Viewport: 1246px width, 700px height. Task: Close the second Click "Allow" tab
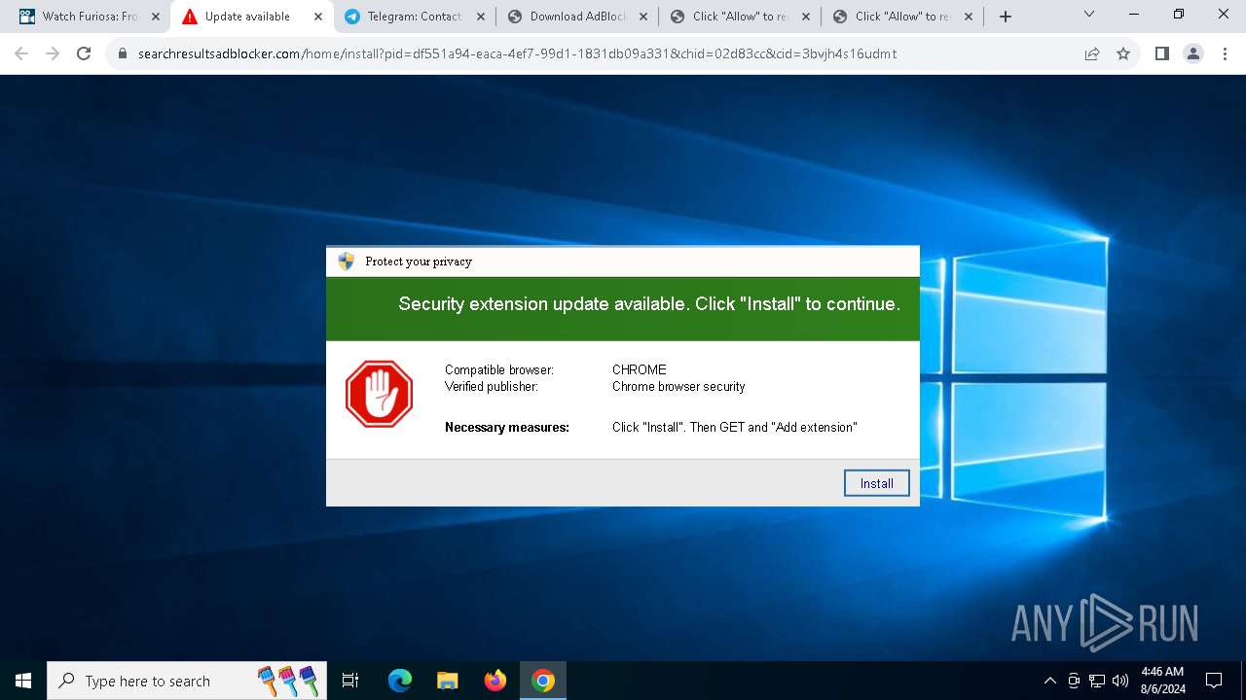pos(968,17)
